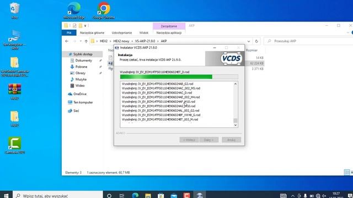Image resolution: width=353 pixels, height=198 pixels.
Task: Open the Kosz recycle bin desktop icon
Action: pyautogui.click(x=14, y=10)
